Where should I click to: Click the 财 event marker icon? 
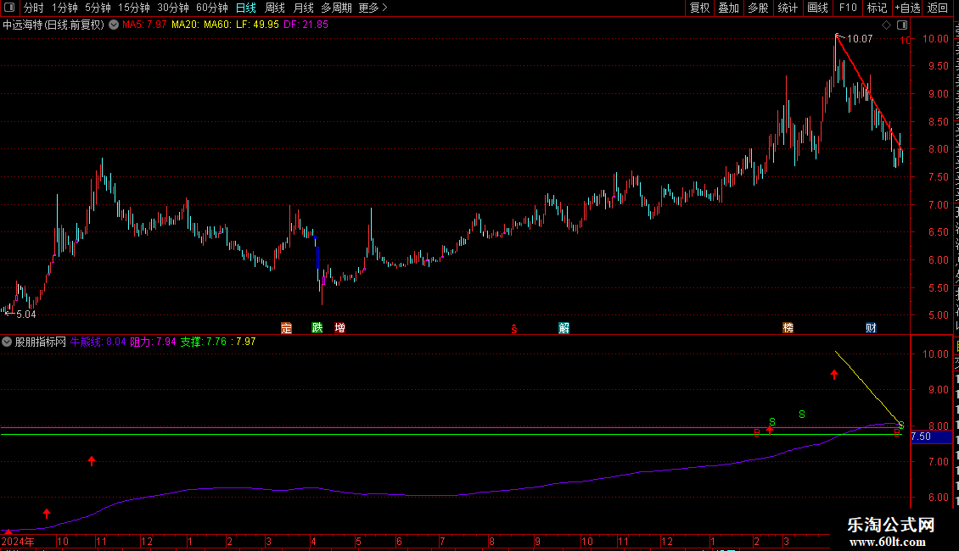coord(871,328)
